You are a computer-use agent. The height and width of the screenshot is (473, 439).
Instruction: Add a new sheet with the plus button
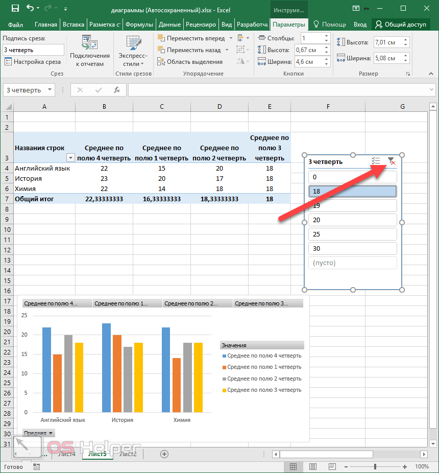(164, 454)
